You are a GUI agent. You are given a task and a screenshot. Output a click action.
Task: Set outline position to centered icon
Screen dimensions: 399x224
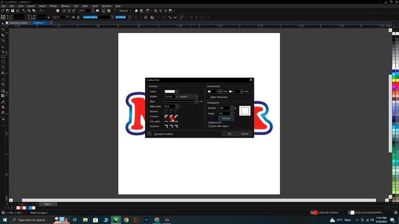(x=171, y=126)
